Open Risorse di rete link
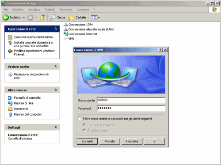221x165 pixels. coord(23,103)
